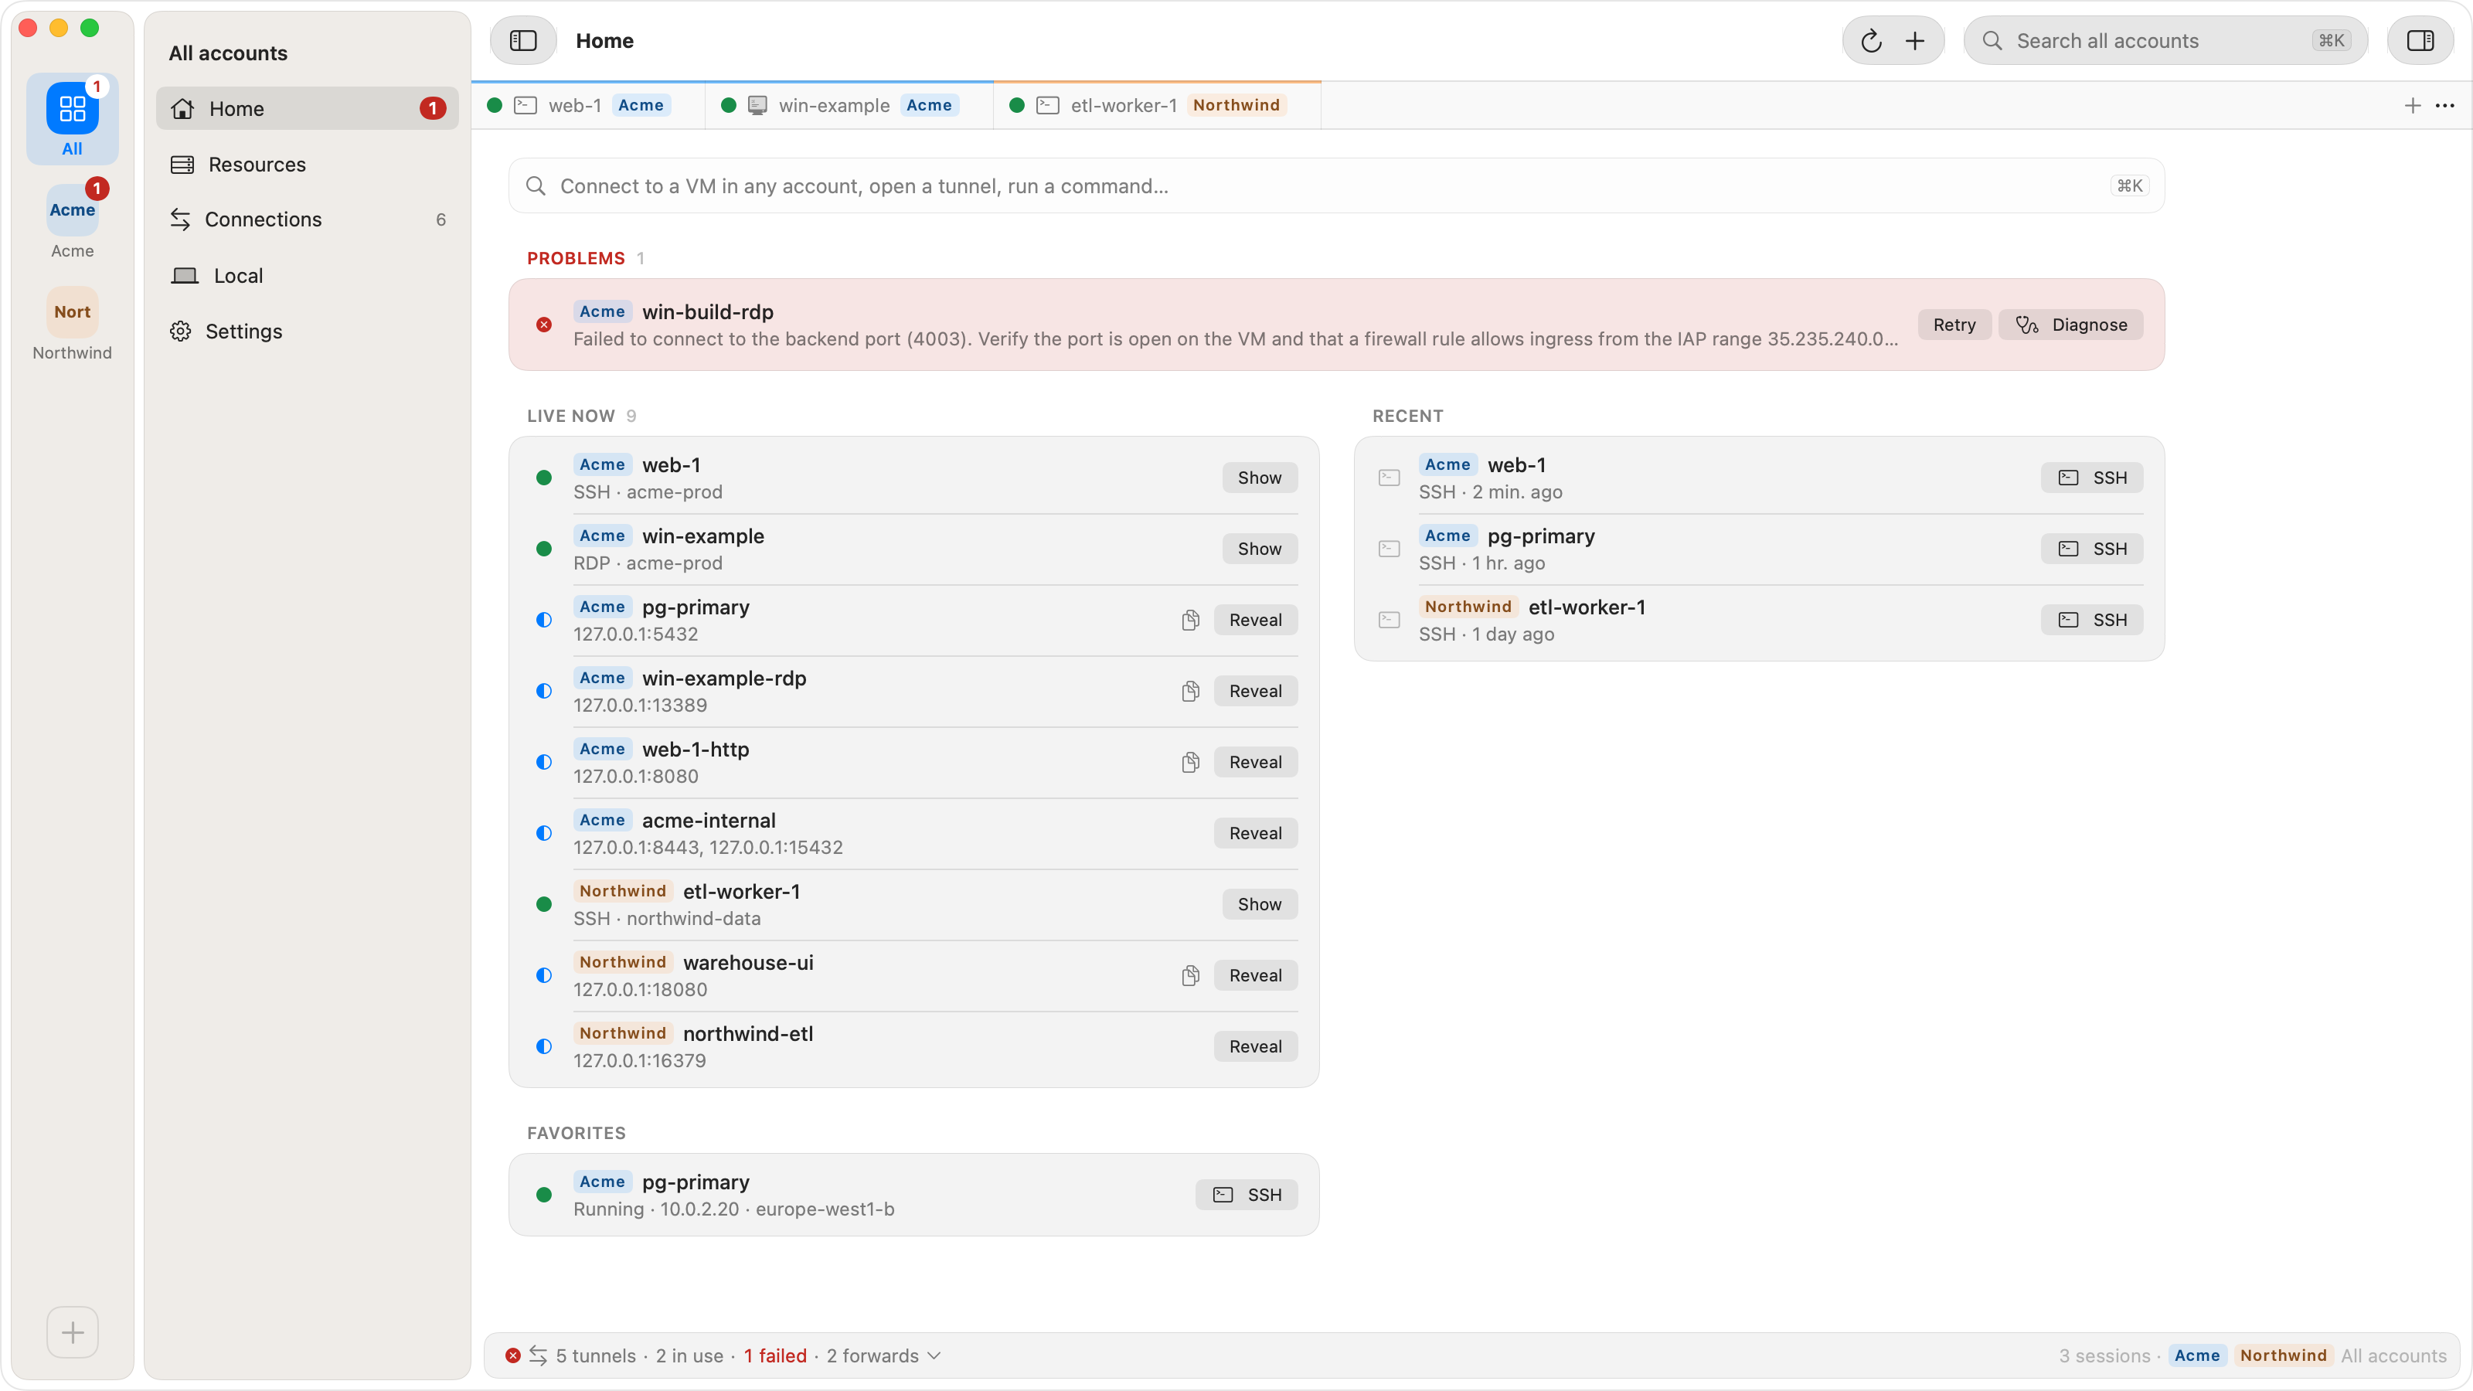Switch to the web-1 Acme tab
Screen dimensions: 2473x1391
point(587,106)
